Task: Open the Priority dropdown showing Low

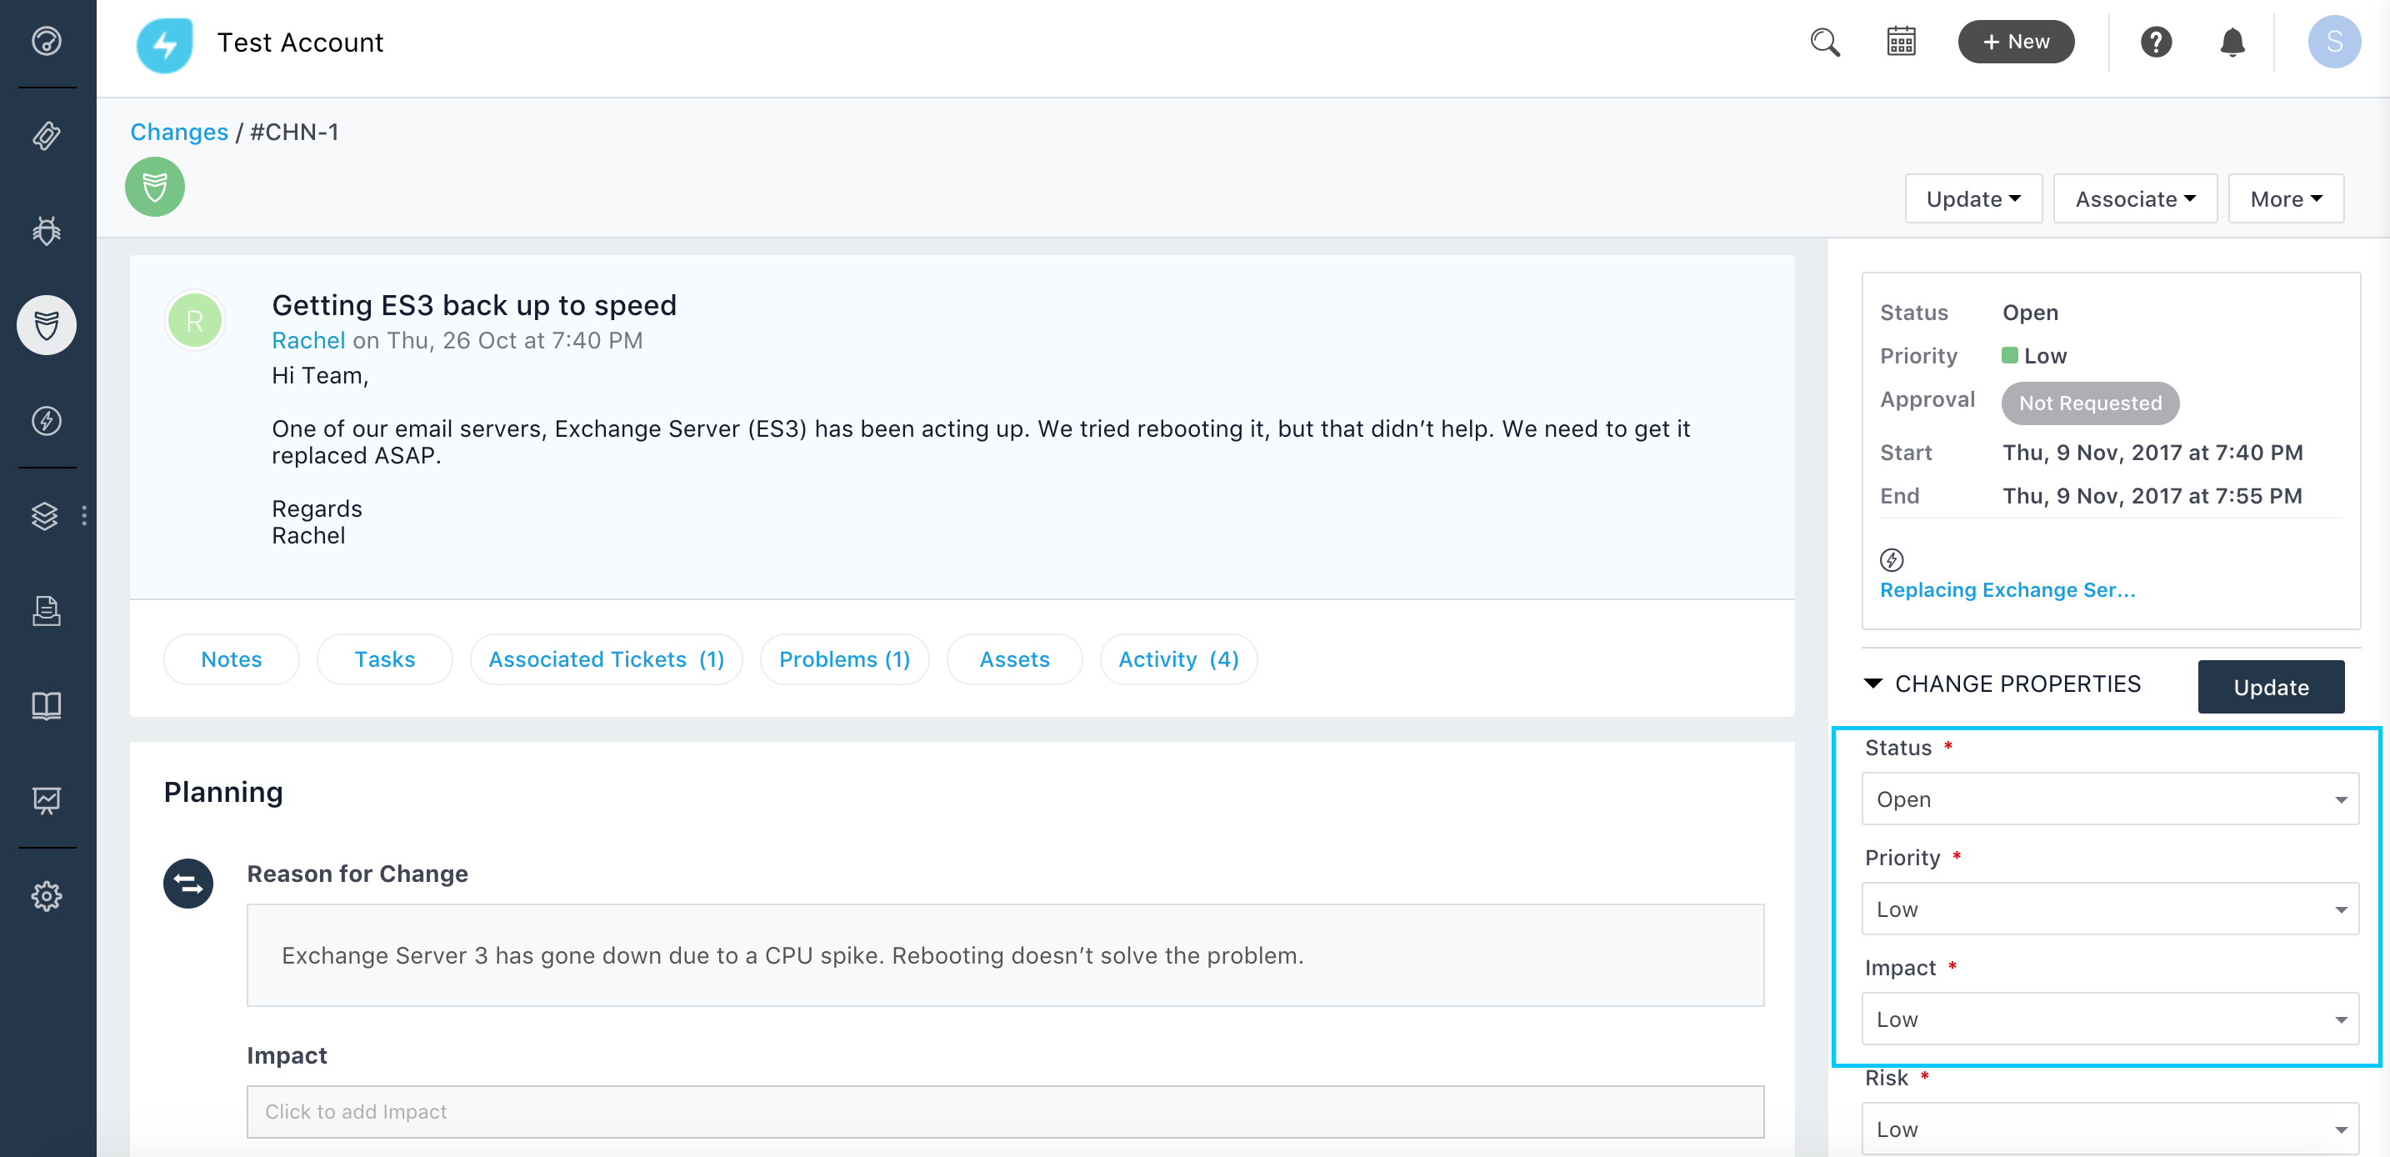Action: tap(2110, 909)
